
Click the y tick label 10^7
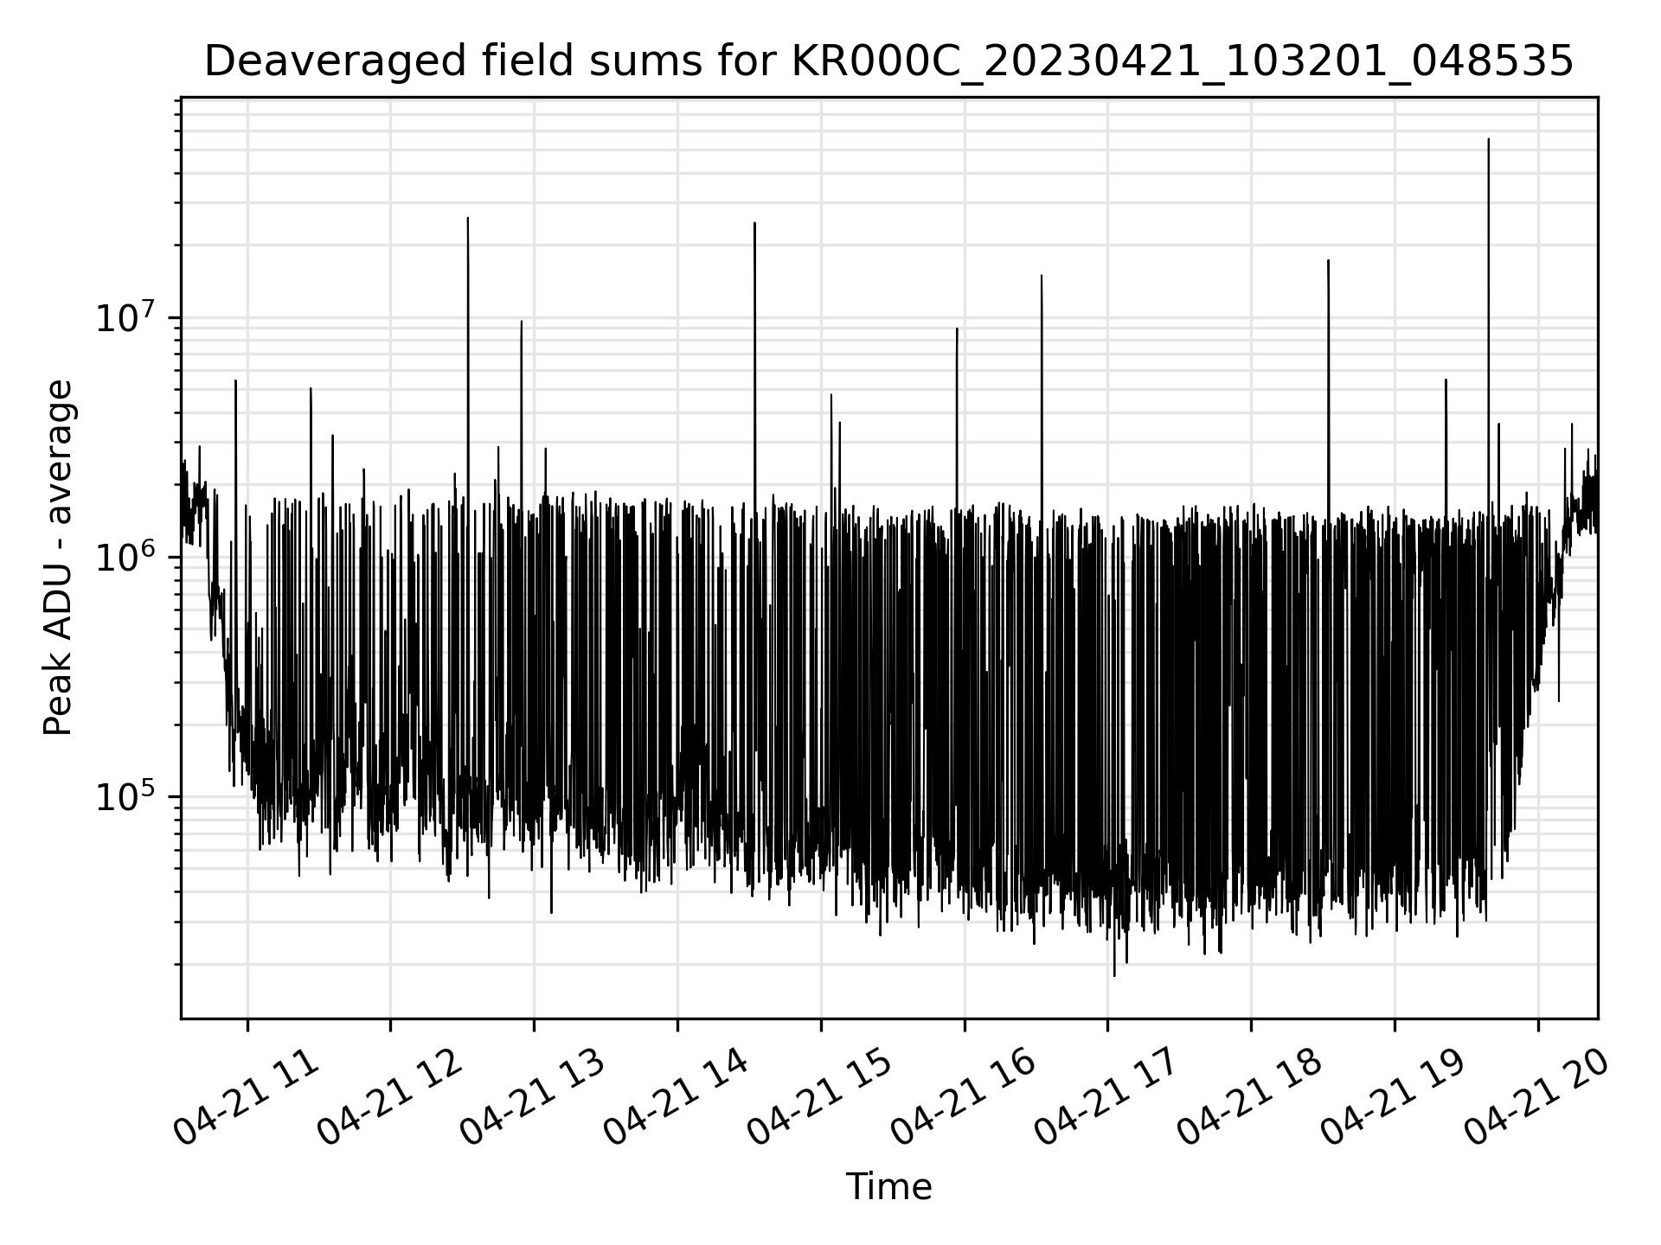pyautogui.click(x=125, y=316)
